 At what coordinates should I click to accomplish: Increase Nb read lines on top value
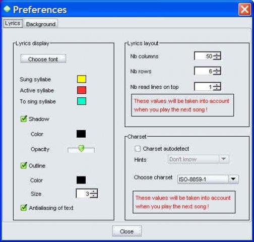coord(217,85)
